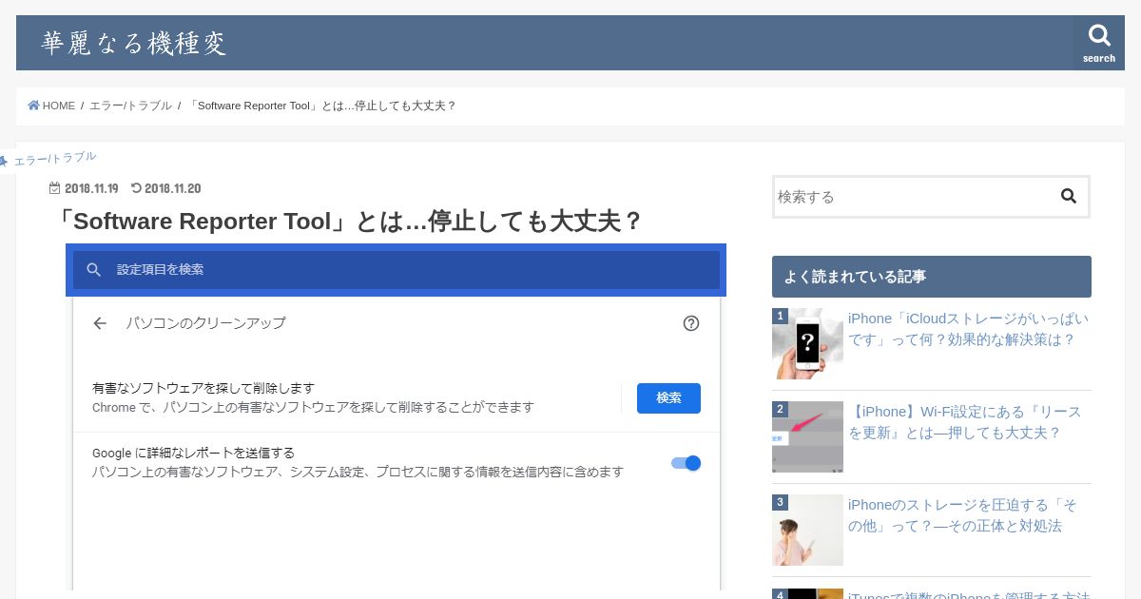Viewport: 1141px width, 599px height.
Task: Click the 設定項目を検索 search bar
Action: 396,270
